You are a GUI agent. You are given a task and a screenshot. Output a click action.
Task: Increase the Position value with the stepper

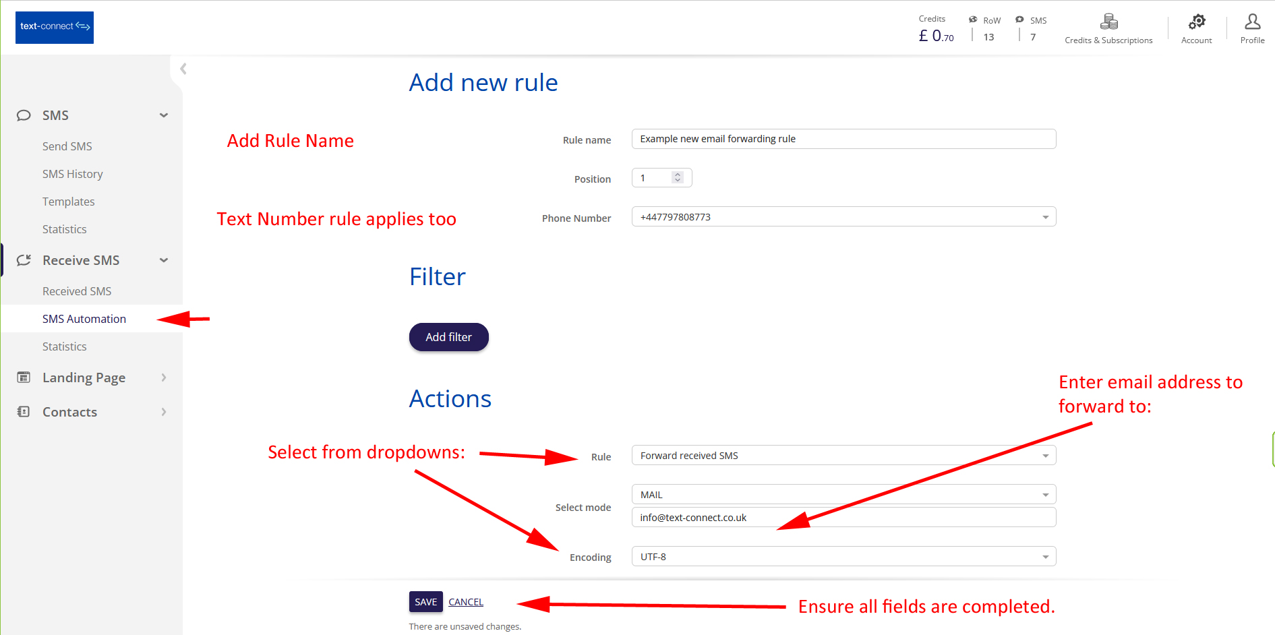678,174
